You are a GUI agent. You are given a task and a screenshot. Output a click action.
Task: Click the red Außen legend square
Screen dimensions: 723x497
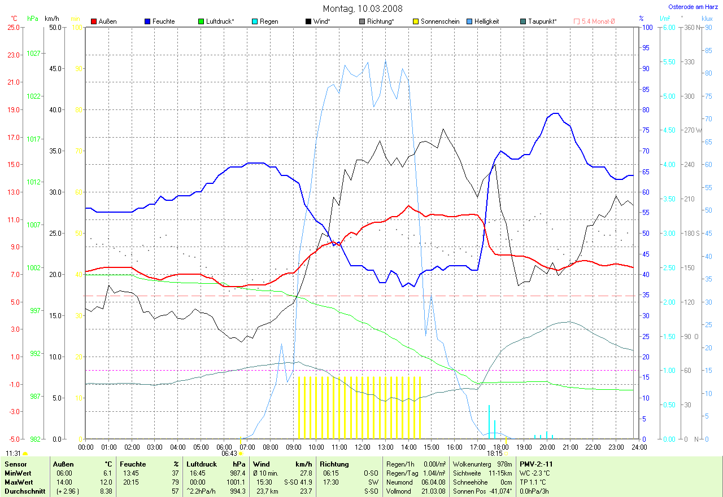[94, 21]
